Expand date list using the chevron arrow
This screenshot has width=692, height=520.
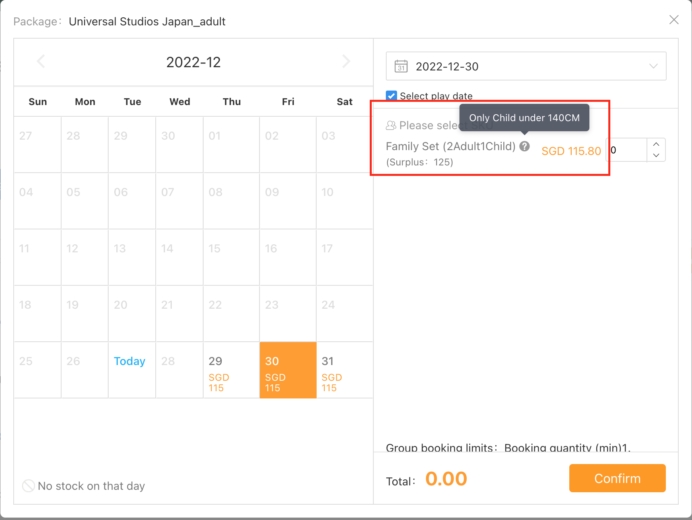click(653, 66)
